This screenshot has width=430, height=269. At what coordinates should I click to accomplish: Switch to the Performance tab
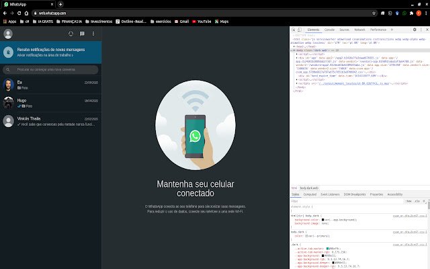point(378,30)
